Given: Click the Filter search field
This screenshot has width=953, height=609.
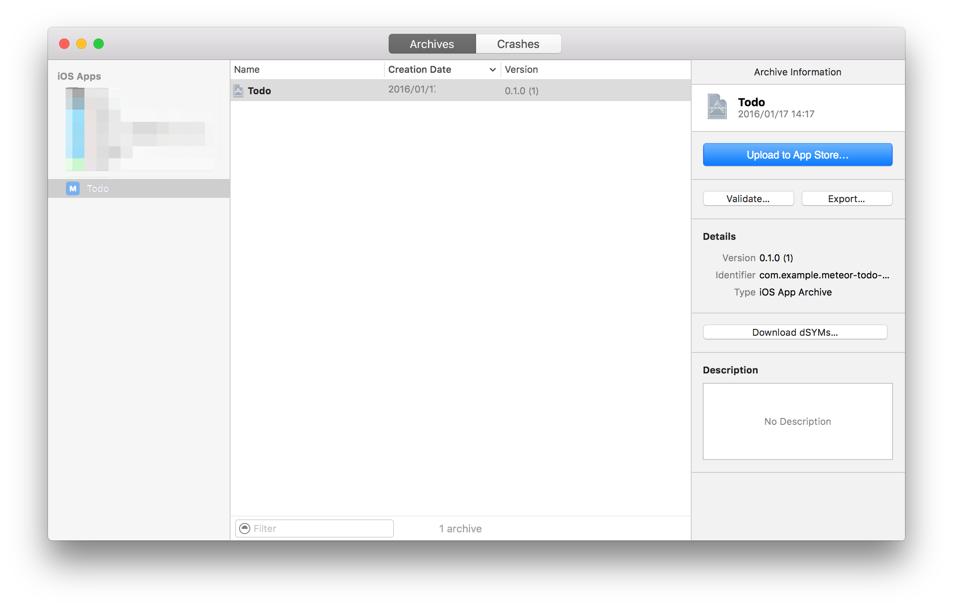Looking at the screenshot, I should (x=315, y=528).
